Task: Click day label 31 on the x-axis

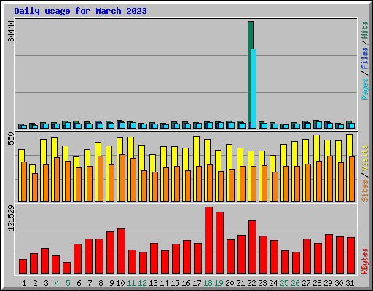Action: click(350, 283)
